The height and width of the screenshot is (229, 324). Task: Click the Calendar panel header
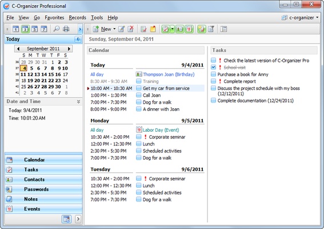tap(146, 50)
